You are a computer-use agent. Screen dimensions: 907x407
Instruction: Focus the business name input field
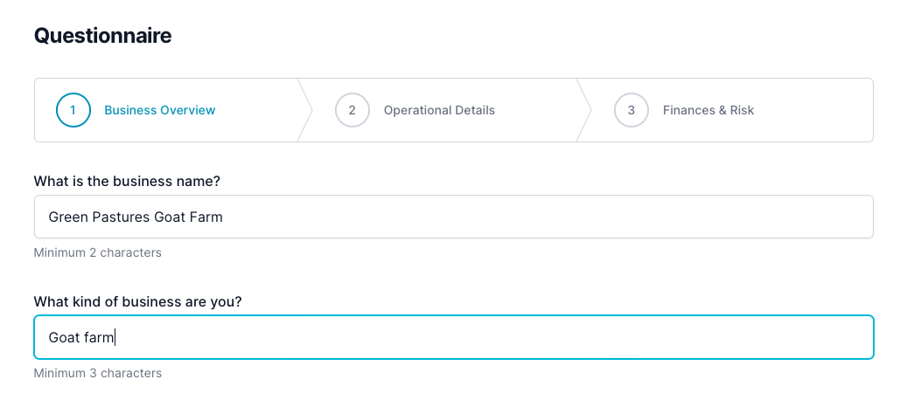(525, 217)
